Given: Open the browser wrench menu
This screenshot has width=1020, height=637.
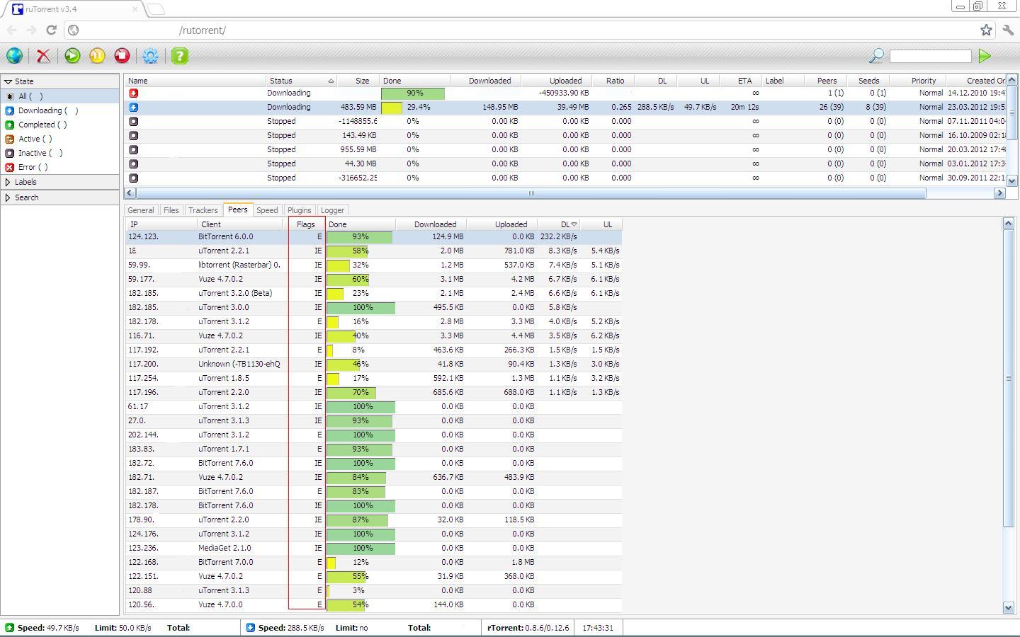Looking at the screenshot, I should coord(1008,30).
